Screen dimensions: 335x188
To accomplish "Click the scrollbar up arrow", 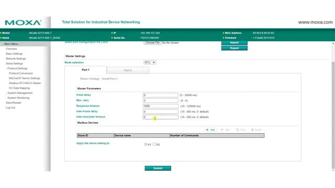I will click(333, 43).
